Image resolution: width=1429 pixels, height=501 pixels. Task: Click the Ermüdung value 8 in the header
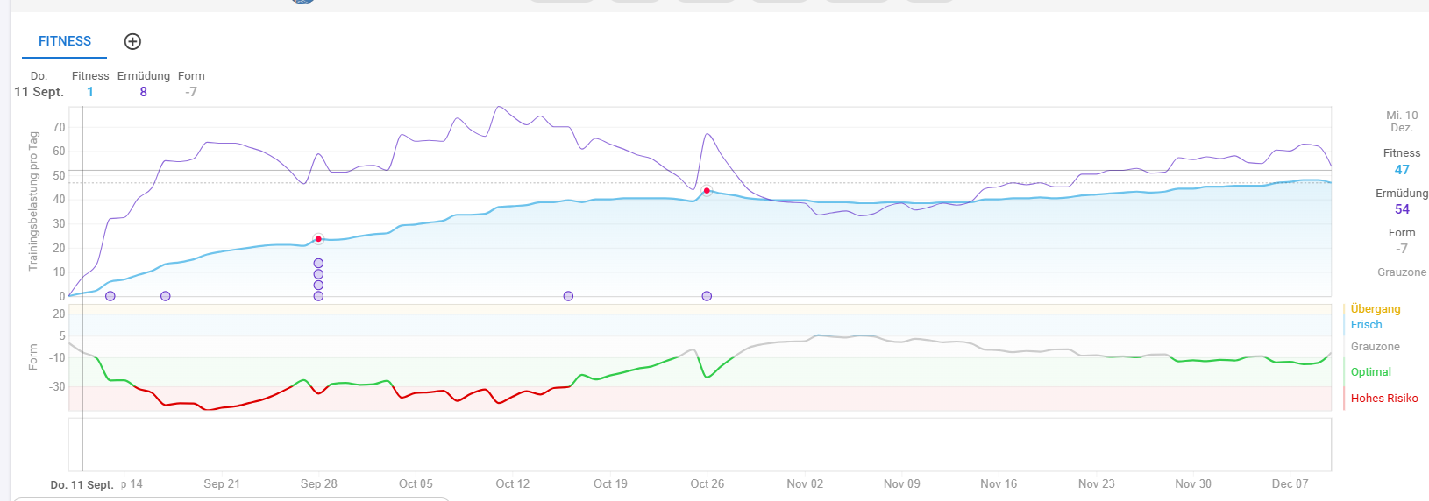coord(144,92)
